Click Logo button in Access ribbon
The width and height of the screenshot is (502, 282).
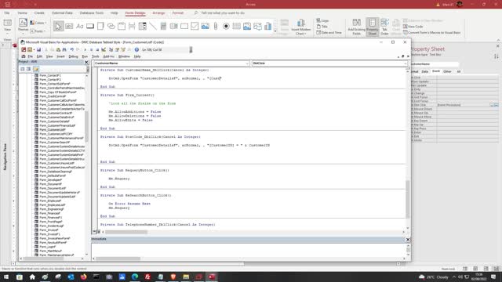pos(322,20)
